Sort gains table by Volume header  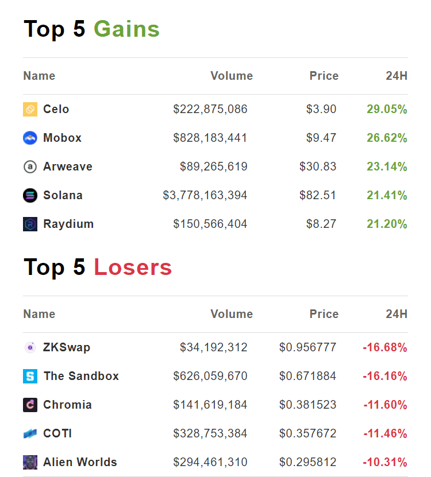click(231, 76)
